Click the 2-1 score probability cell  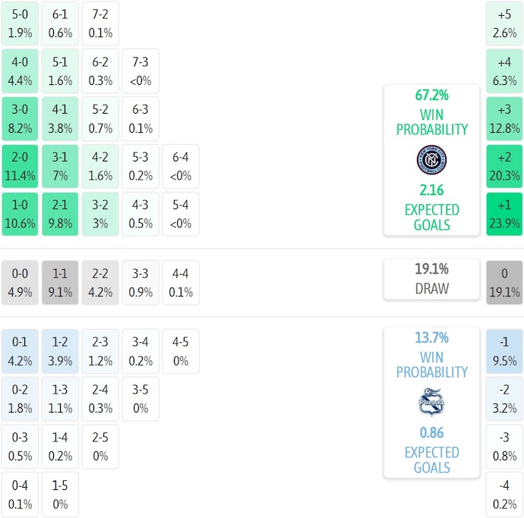point(60,214)
